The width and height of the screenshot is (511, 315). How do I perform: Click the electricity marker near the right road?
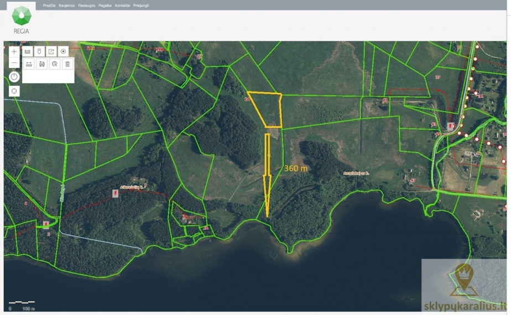(450, 127)
